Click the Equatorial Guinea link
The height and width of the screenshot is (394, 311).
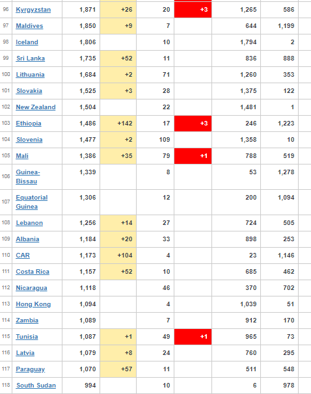[x=32, y=202]
